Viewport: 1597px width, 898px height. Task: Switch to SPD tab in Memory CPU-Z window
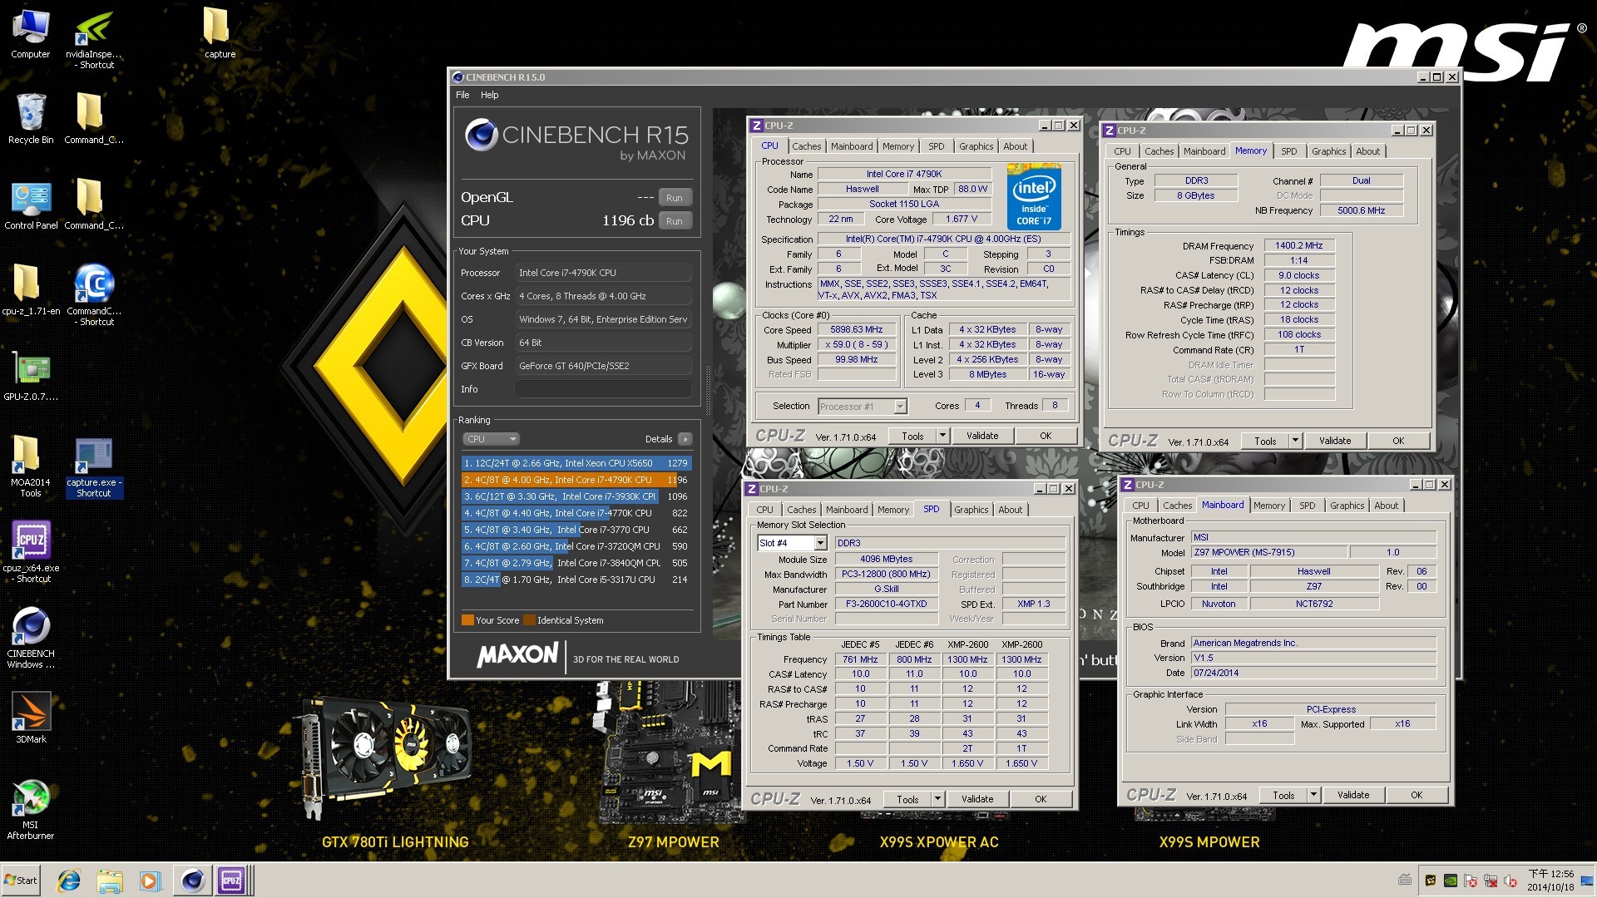1288,151
